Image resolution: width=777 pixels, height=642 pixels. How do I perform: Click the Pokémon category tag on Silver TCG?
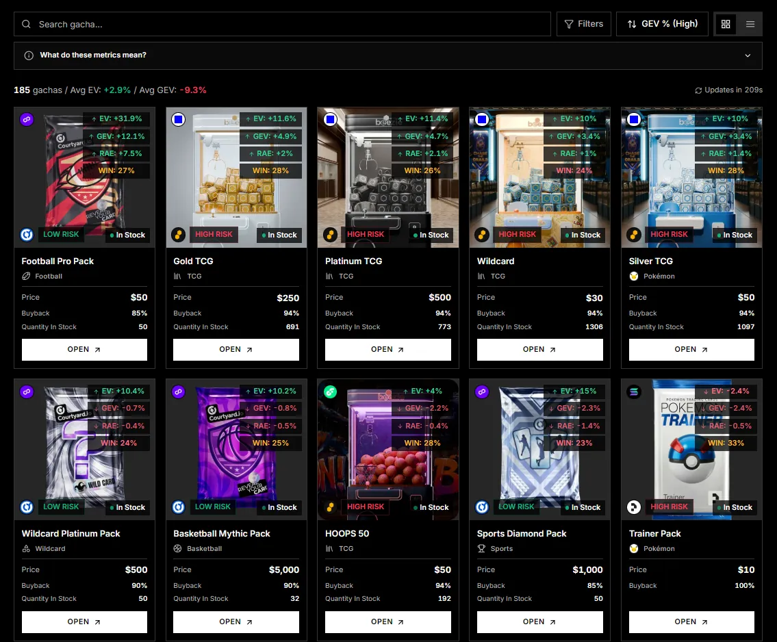click(x=652, y=277)
